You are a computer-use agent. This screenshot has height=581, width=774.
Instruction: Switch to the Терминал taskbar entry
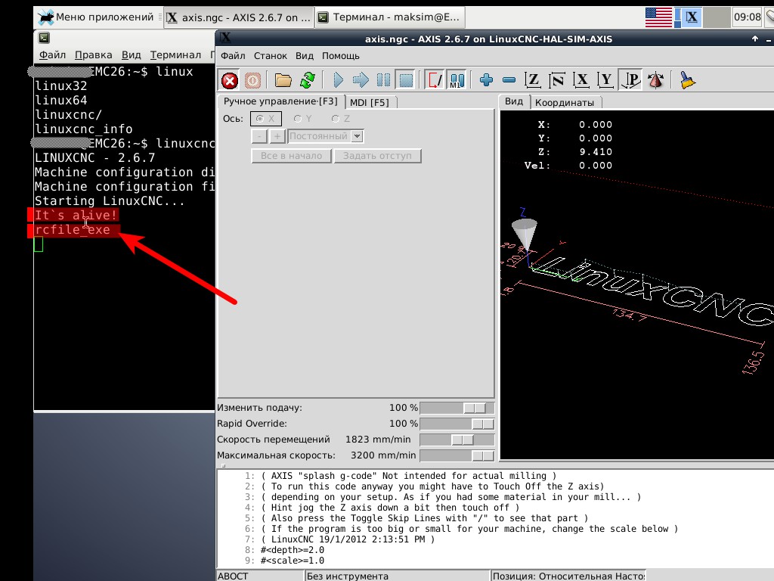click(389, 17)
